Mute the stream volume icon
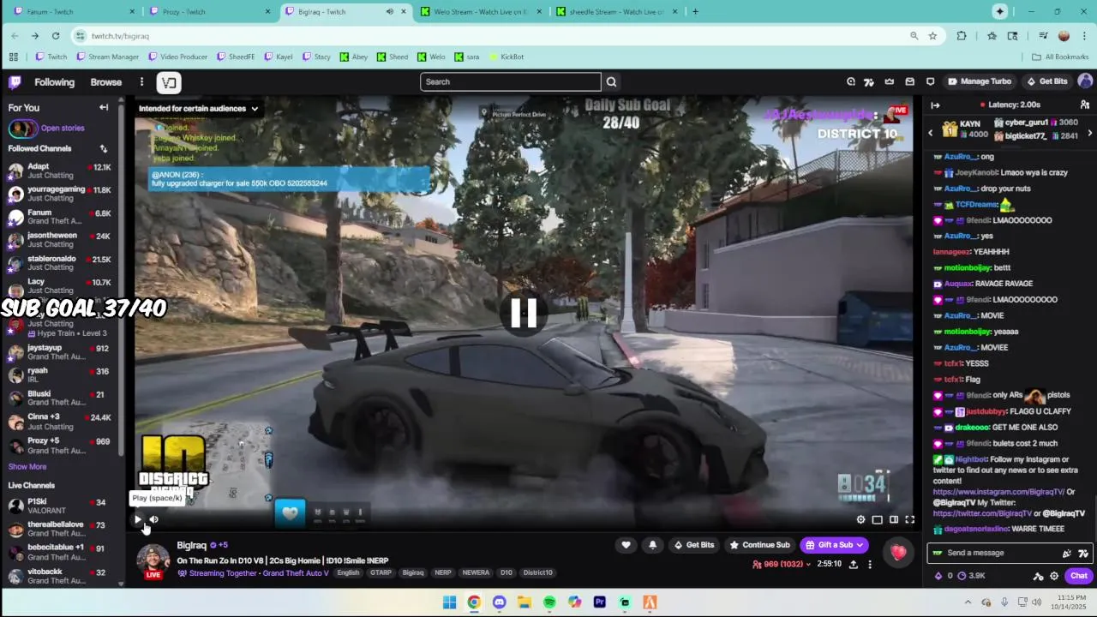 (154, 519)
